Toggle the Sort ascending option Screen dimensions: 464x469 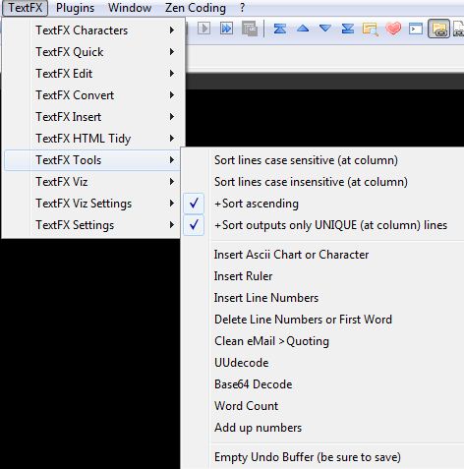tap(322, 204)
